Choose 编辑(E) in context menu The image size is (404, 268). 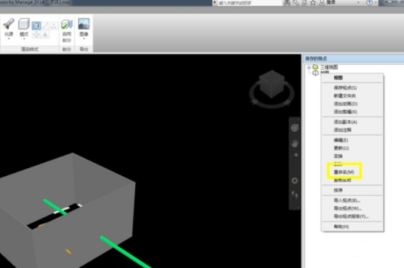tap(352, 140)
